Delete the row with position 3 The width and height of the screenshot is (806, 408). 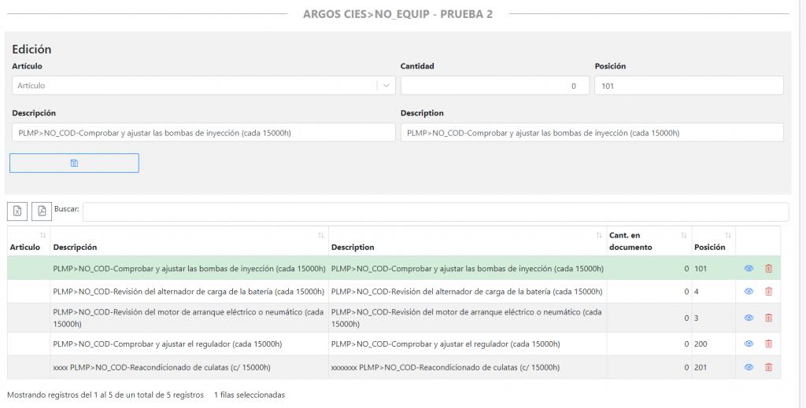point(768,318)
